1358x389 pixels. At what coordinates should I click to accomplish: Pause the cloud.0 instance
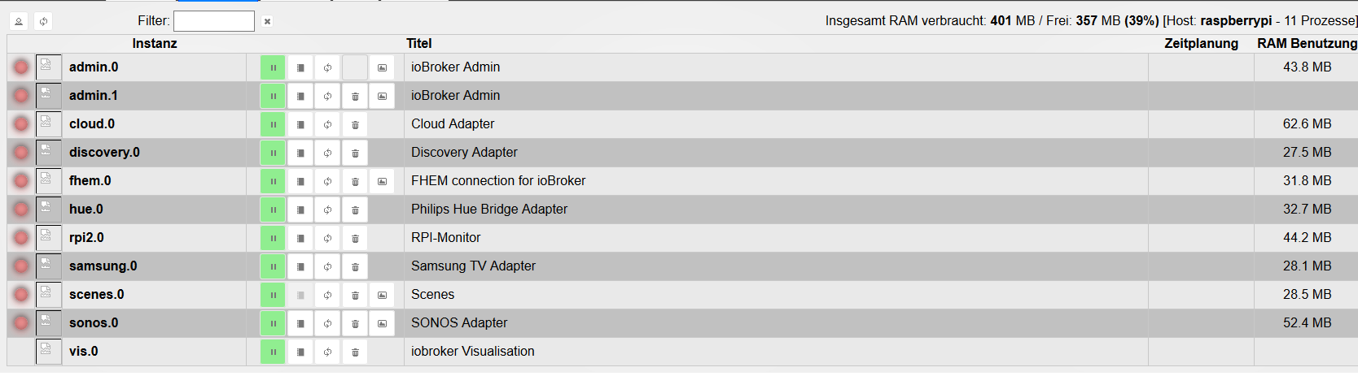click(273, 124)
